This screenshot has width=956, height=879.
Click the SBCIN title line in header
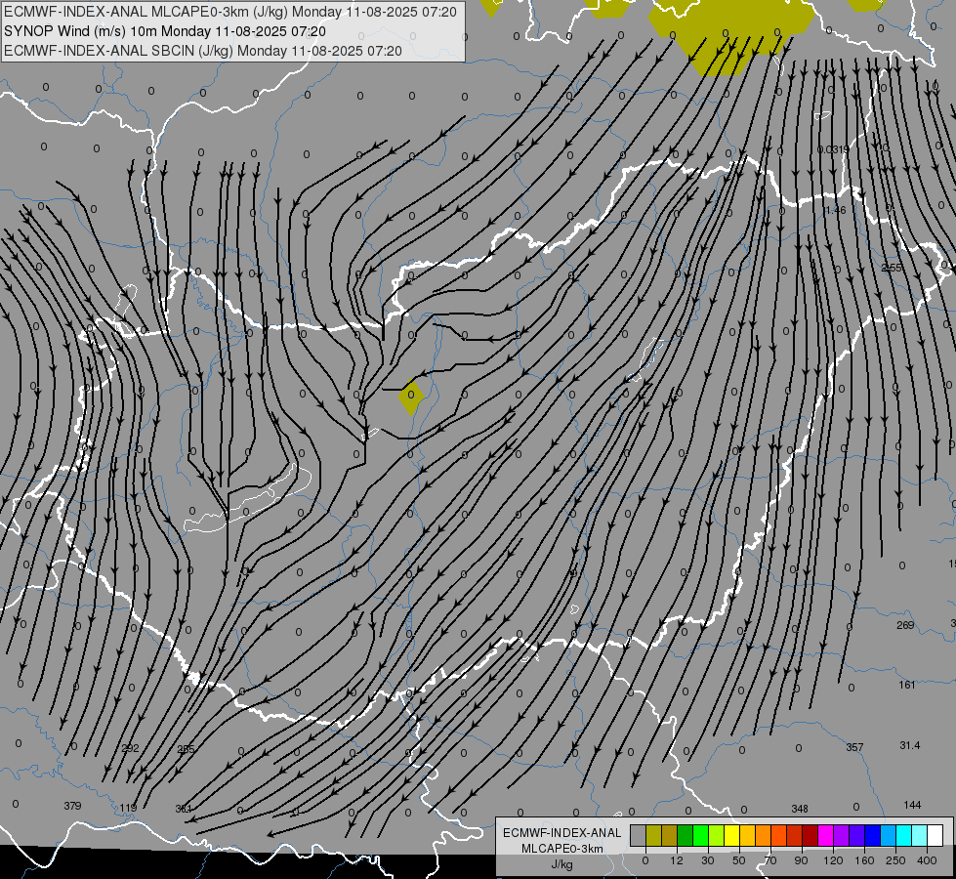click(x=203, y=51)
